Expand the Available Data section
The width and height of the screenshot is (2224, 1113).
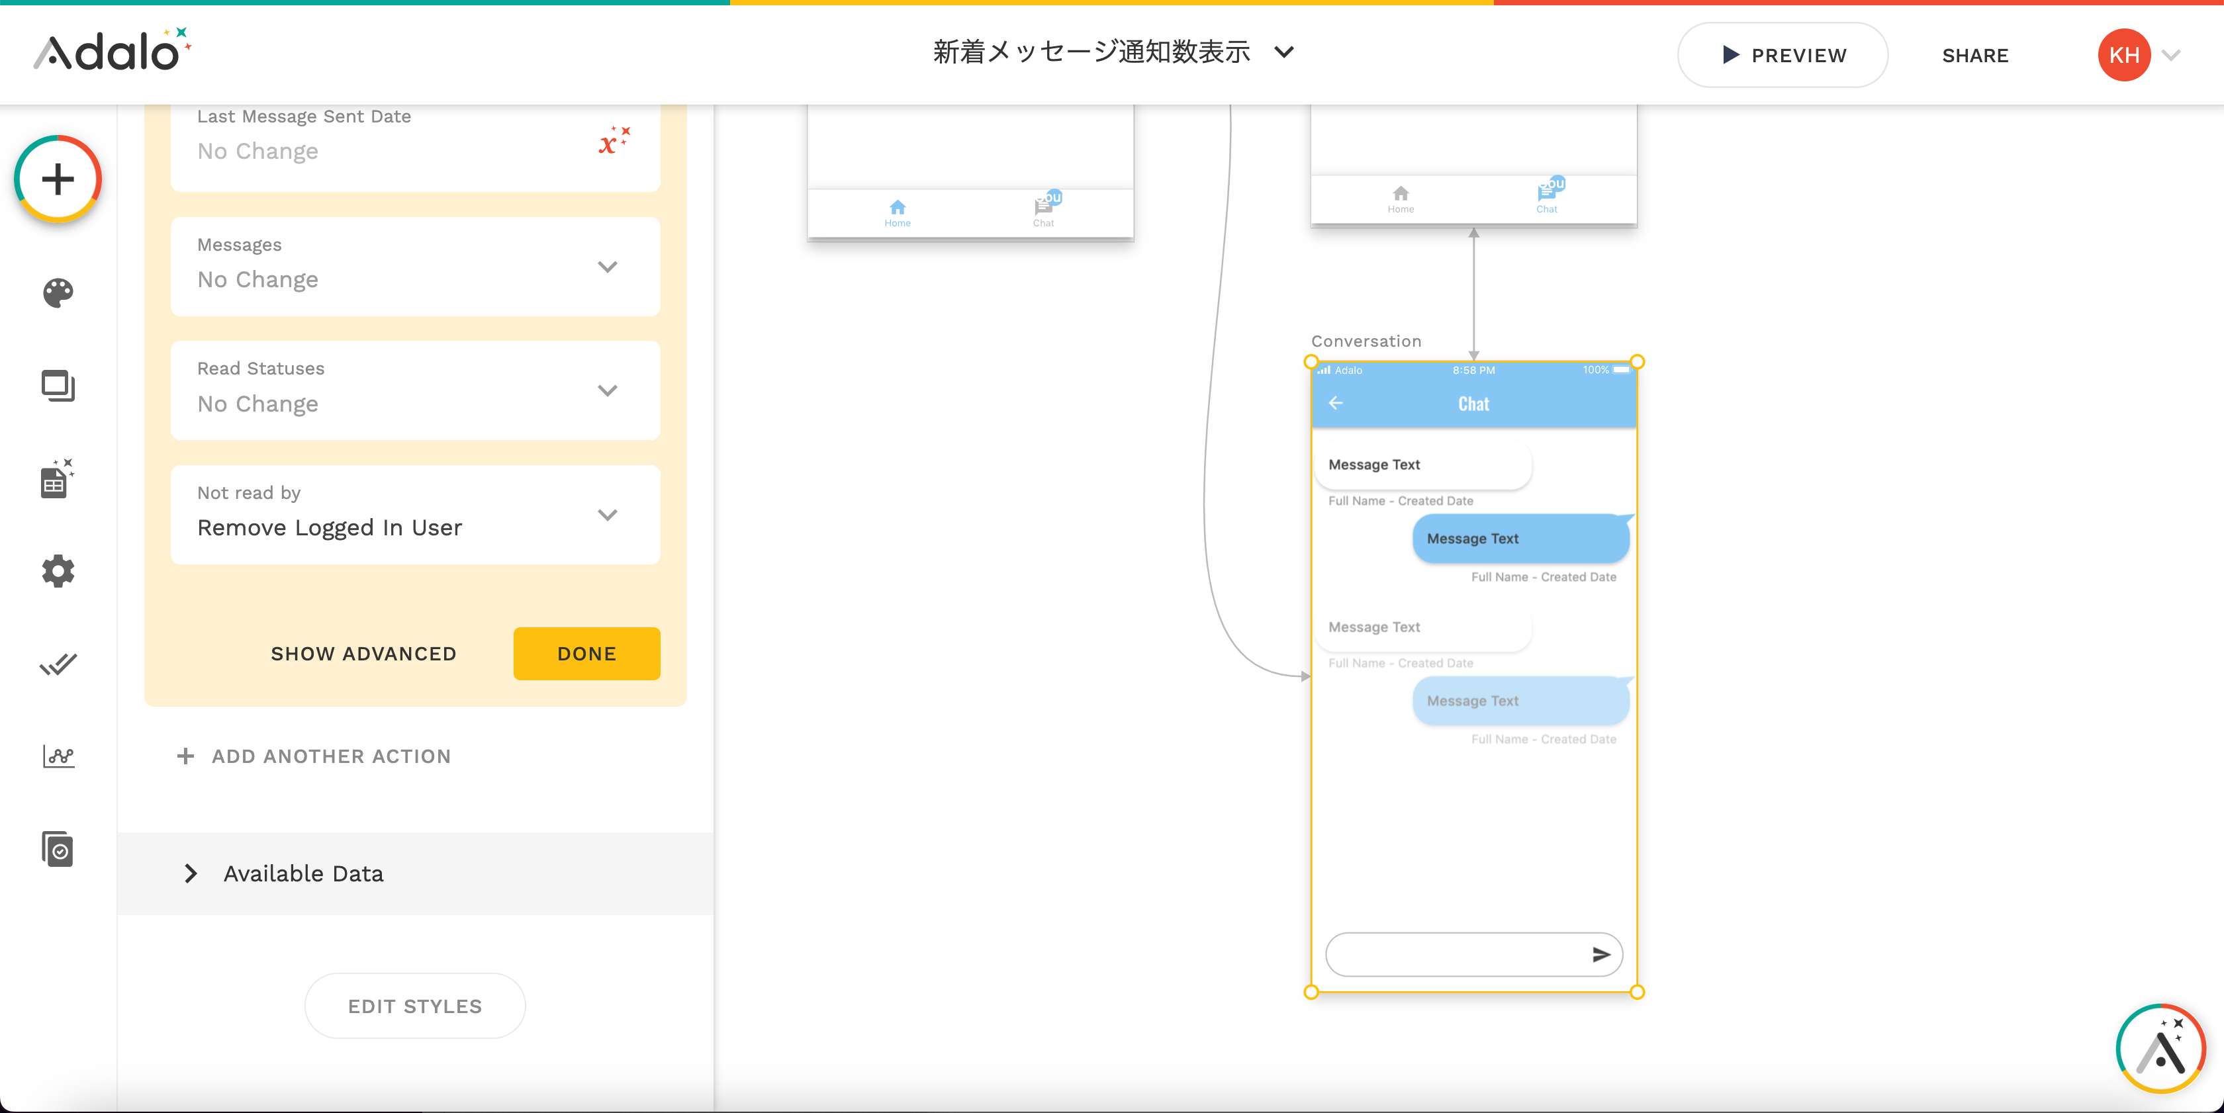302,873
